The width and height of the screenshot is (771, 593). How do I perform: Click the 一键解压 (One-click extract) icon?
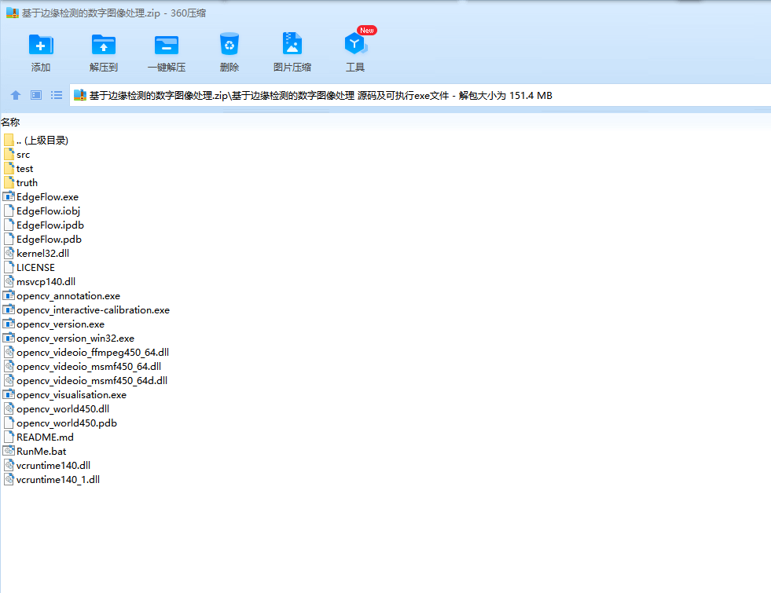[x=166, y=45]
